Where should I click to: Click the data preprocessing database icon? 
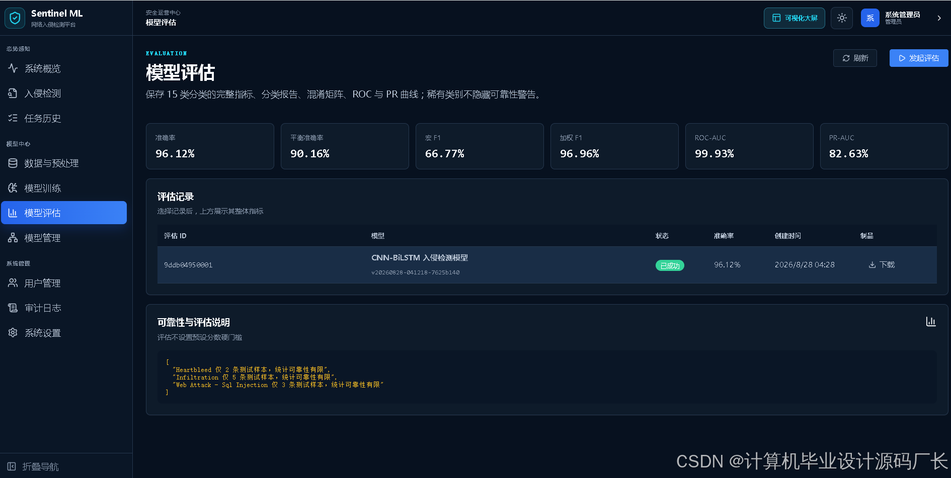[x=13, y=163]
